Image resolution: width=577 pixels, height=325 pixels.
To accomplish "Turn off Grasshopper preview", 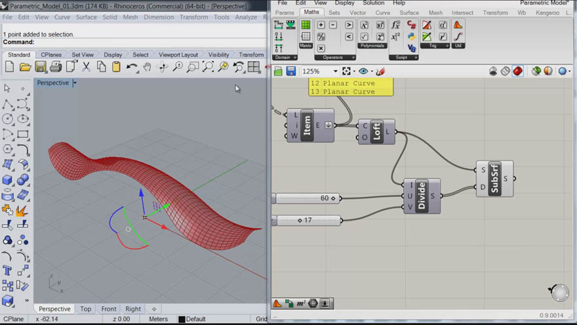I will (493, 71).
